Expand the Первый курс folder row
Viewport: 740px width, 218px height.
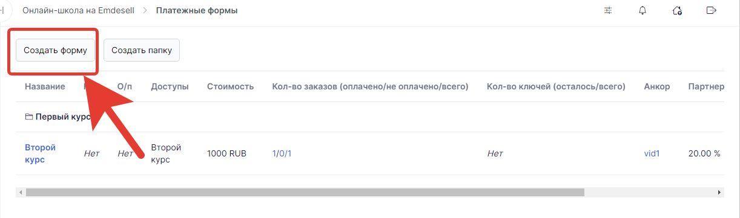coord(58,117)
